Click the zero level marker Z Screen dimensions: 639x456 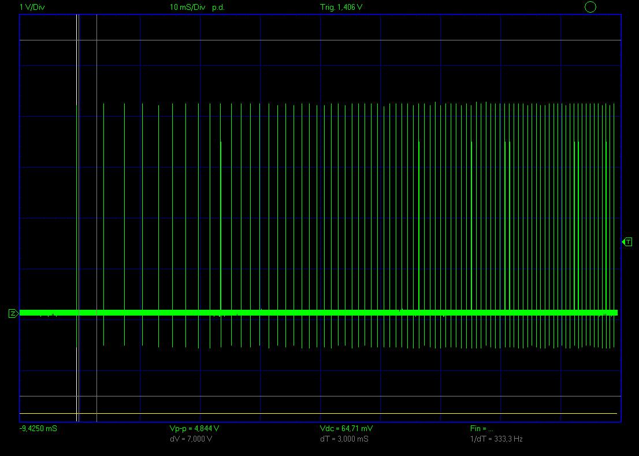click(13, 313)
